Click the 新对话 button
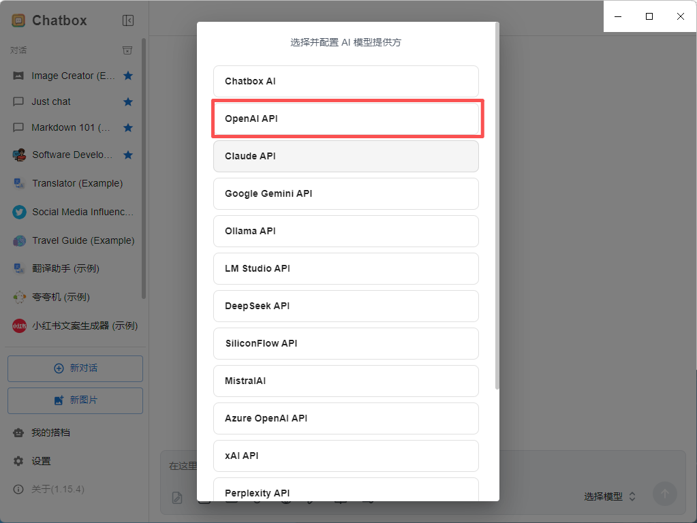This screenshot has width=697, height=523. click(x=75, y=368)
